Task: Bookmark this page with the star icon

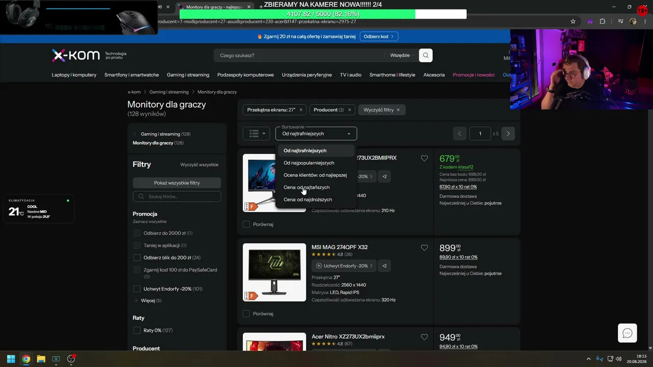Action: point(573,21)
